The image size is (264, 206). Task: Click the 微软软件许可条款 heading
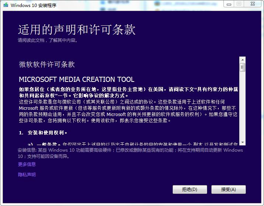(47, 64)
